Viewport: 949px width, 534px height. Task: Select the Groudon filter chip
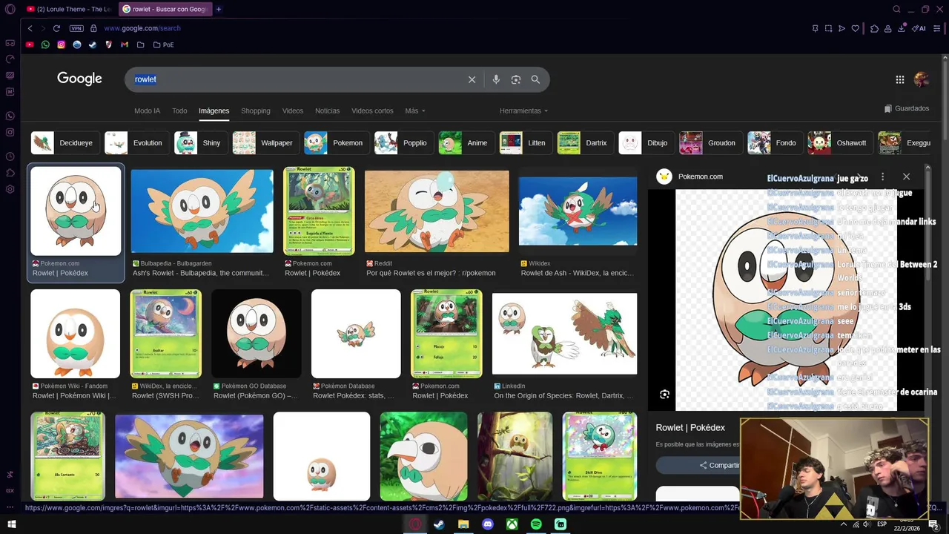tap(710, 142)
